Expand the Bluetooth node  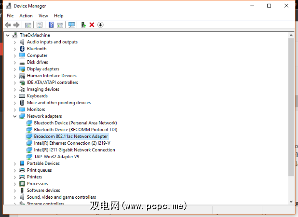tap(15, 49)
